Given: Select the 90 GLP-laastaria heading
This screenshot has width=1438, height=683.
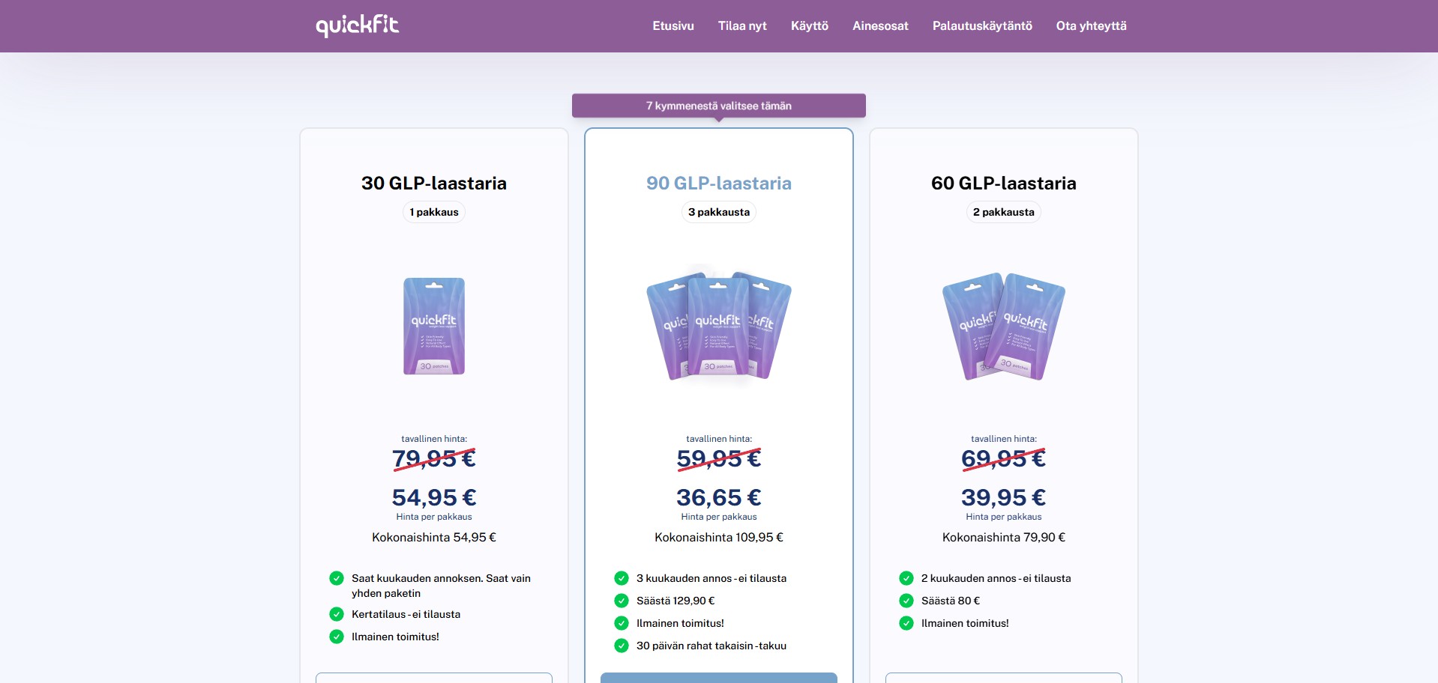Looking at the screenshot, I should coord(719,183).
